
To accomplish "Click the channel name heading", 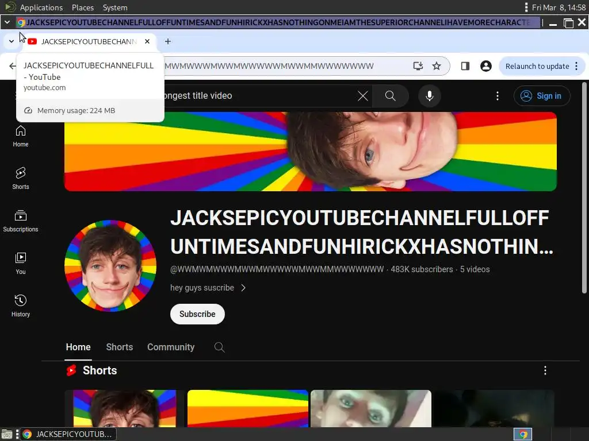I will point(362,232).
